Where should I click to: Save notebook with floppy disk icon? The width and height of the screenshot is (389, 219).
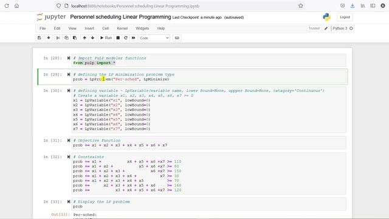pos(39,38)
